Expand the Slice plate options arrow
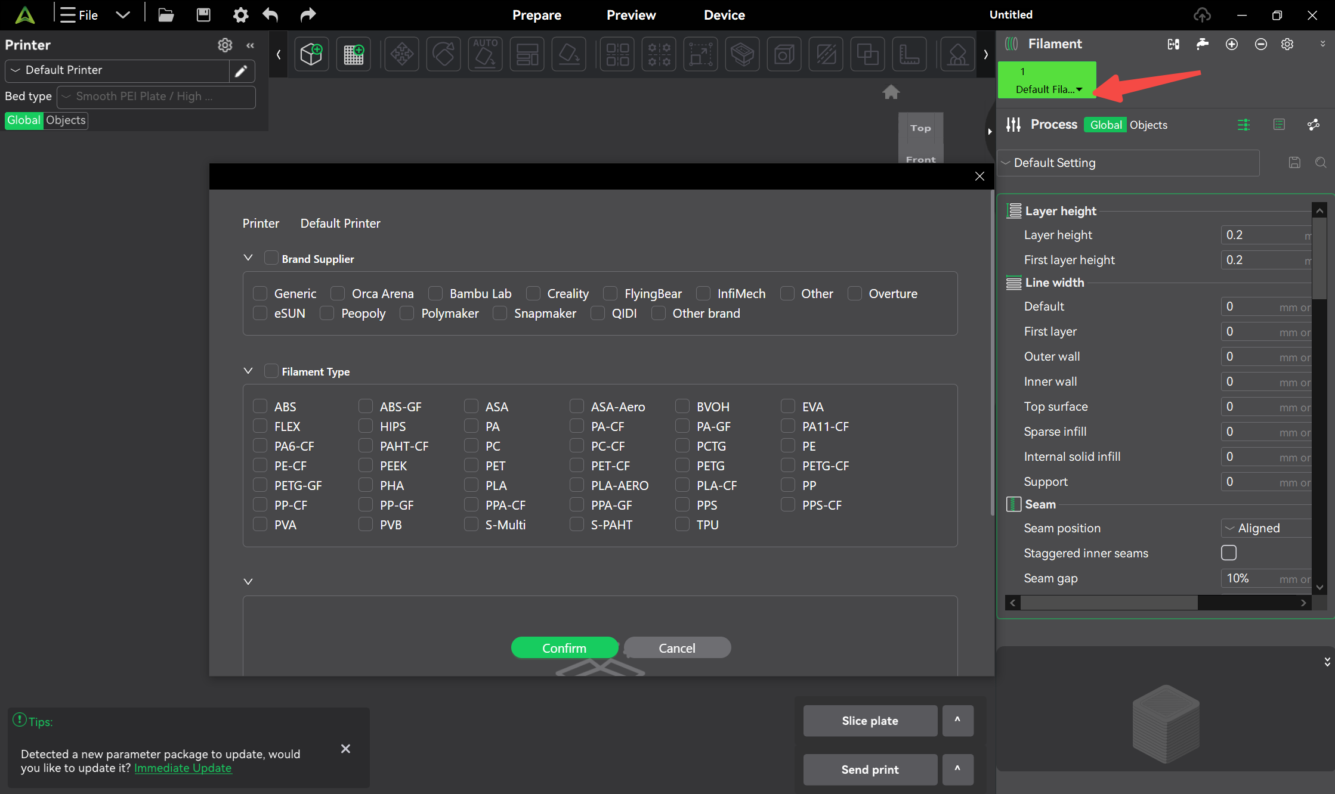1335x794 pixels. [957, 721]
